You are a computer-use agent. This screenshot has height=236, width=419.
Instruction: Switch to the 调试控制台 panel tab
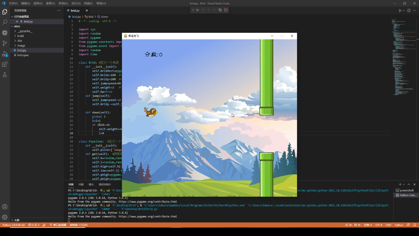(x=104, y=185)
